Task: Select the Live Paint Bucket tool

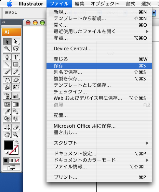Action: [7, 119]
